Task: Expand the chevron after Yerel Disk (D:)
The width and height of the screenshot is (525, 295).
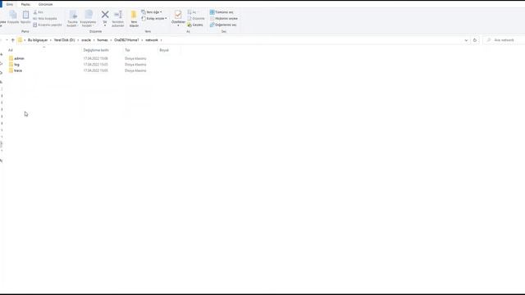Action: coord(79,40)
